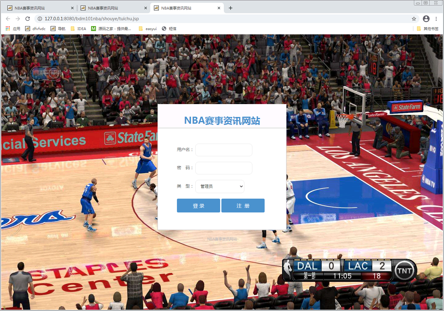Open the 应用 apps shortcut in bookmarks bar
Screen dimensions: 444x311
pos(13,29)
